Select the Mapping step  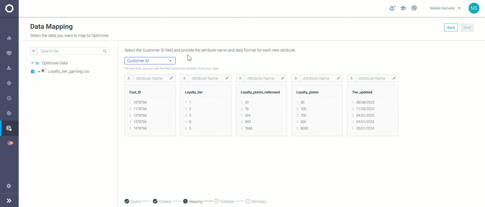click(x=193, y=201)
